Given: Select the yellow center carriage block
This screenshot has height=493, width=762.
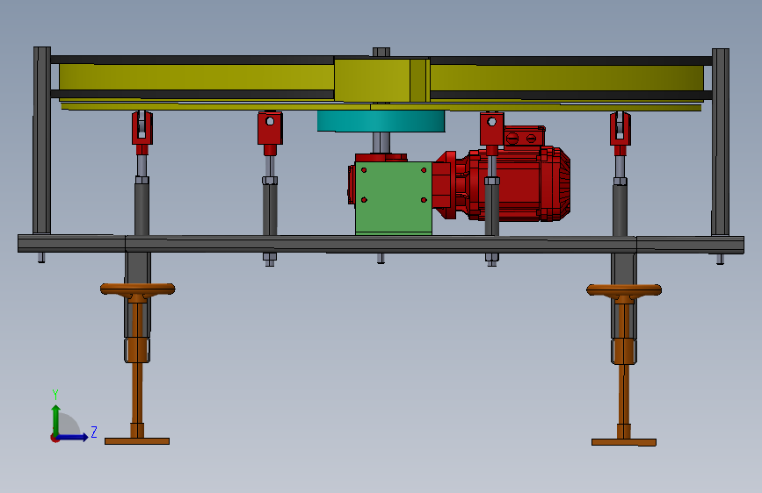Looking at the screenshot, I should [382, 80].
